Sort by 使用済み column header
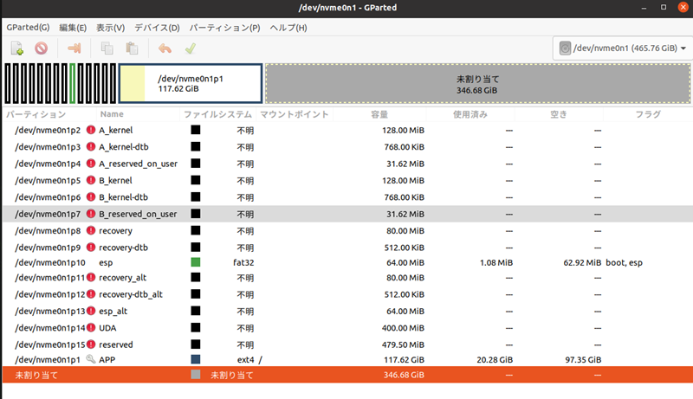The image size is (693, 399). coord(470,114)
